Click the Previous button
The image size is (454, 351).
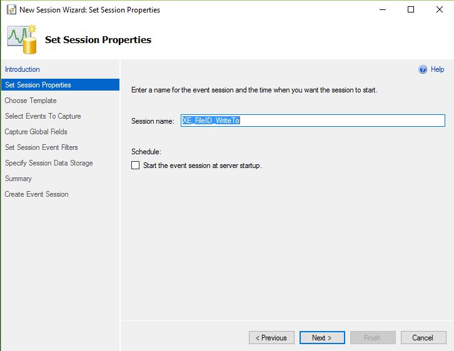[x=271, y=338]
